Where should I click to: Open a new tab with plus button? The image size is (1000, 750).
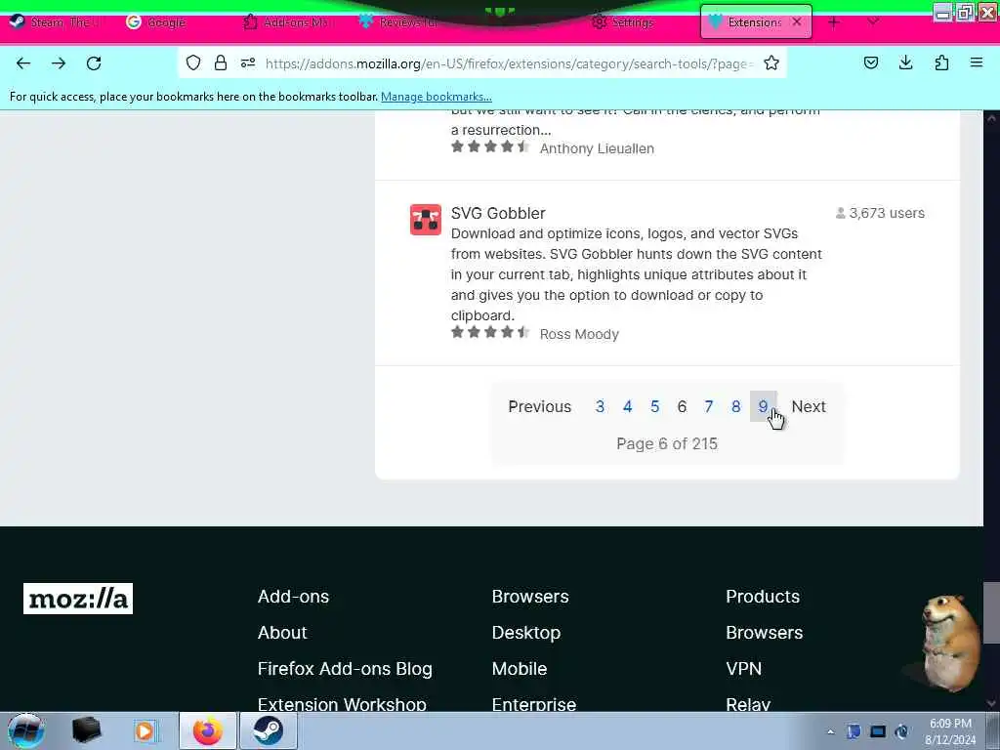coord(834,22)
